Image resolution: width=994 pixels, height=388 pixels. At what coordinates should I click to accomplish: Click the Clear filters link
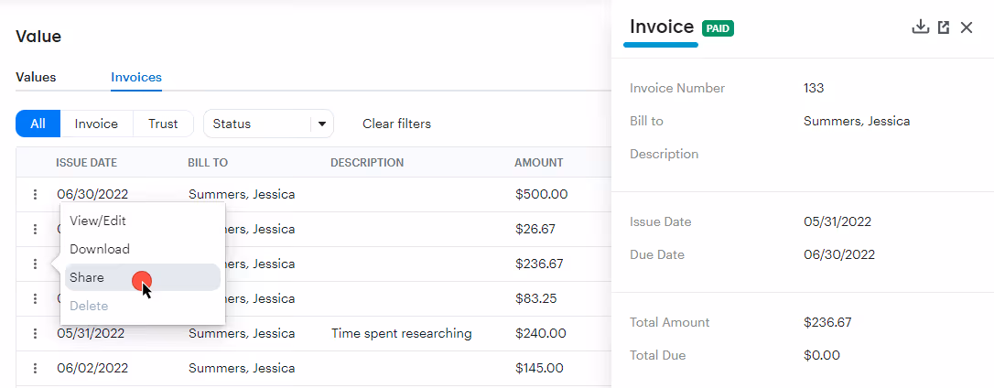tap(397, 124)
